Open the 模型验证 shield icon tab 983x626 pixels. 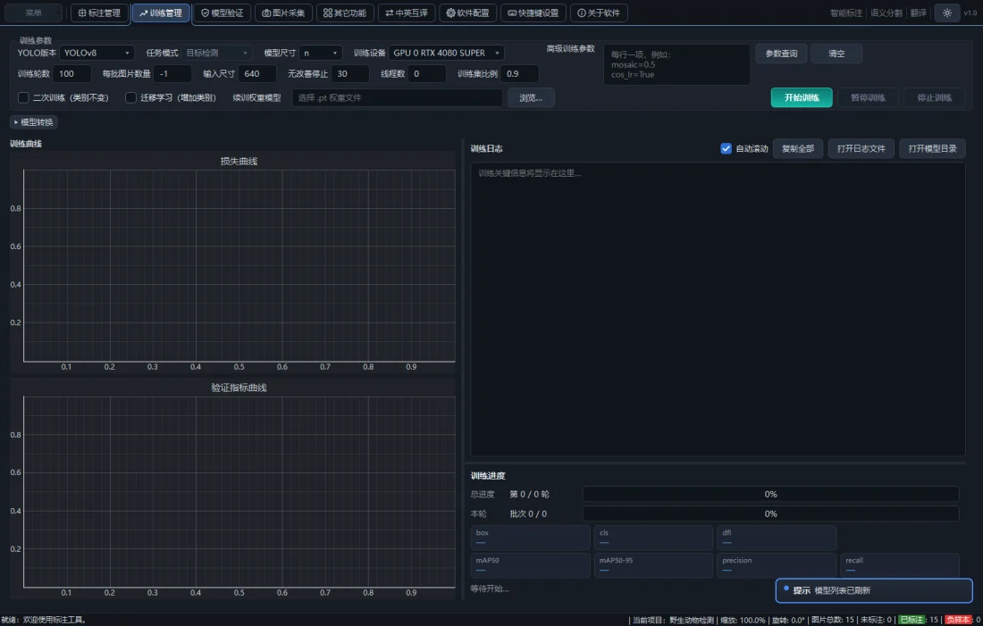point(222,13)
